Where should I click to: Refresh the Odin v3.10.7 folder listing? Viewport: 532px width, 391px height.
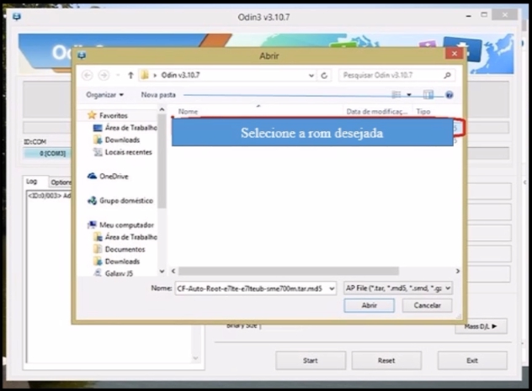[x=324, y=76]
